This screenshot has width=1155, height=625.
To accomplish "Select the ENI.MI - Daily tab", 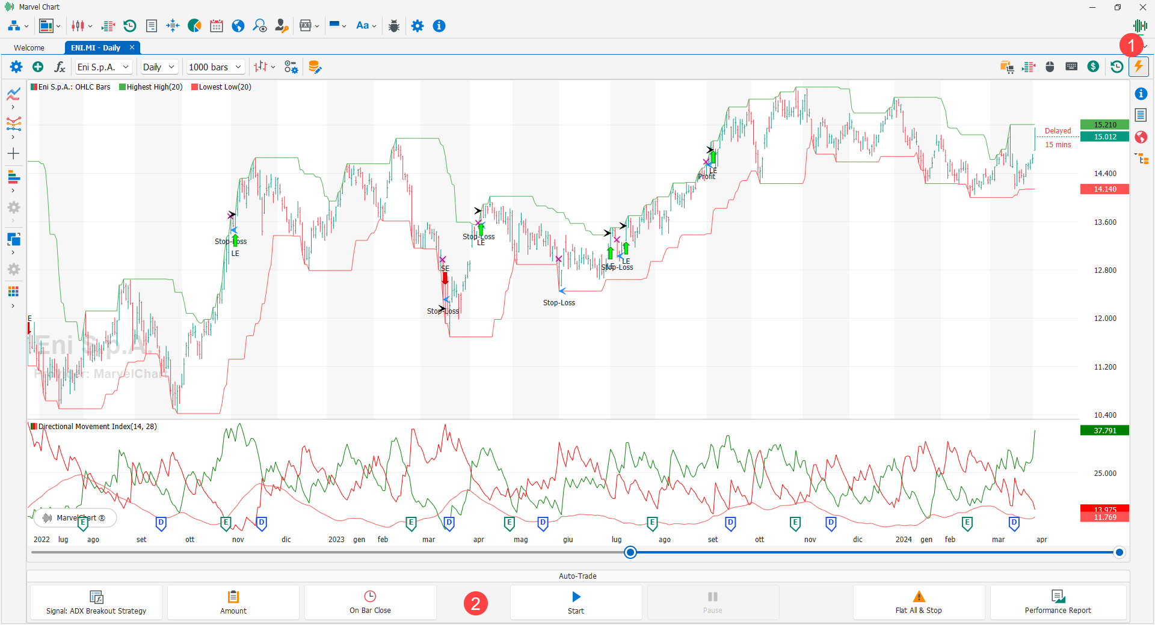I will click(96, 47).
